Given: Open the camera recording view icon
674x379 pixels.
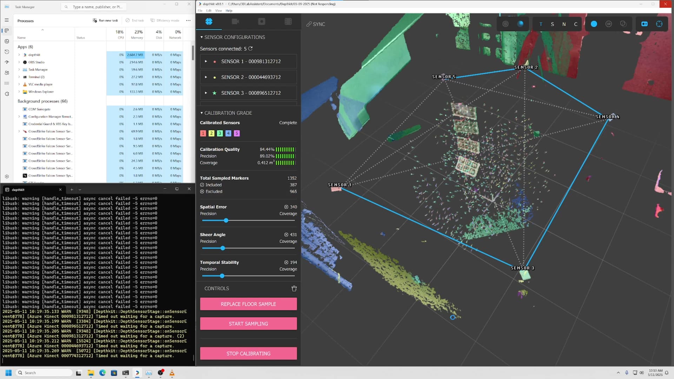Looking at the screenshot, I should pyautogui.click(x=235, y=21).
